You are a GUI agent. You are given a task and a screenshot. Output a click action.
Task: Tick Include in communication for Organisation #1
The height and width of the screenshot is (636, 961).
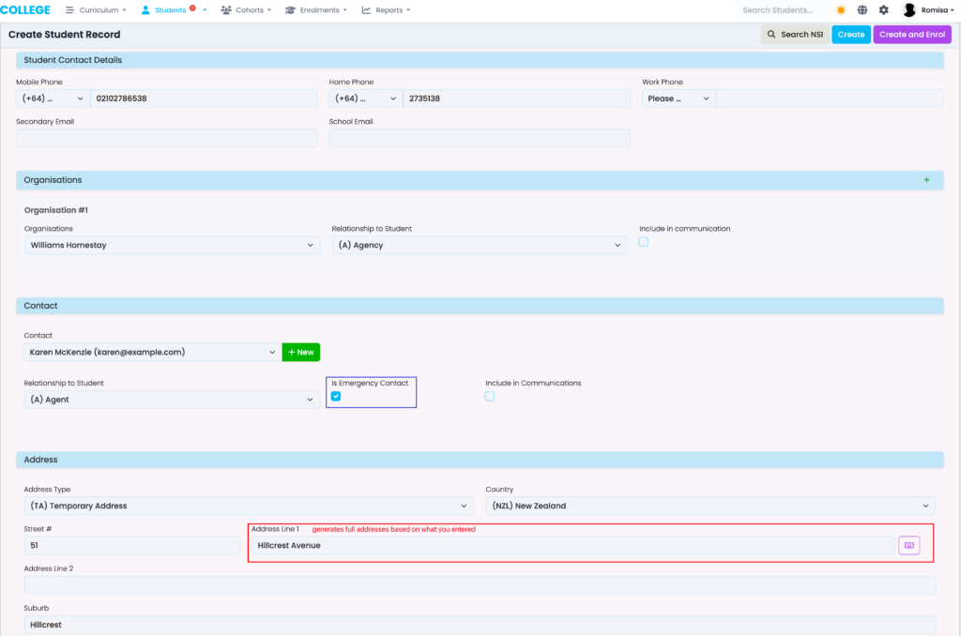[x=644, y=242]
